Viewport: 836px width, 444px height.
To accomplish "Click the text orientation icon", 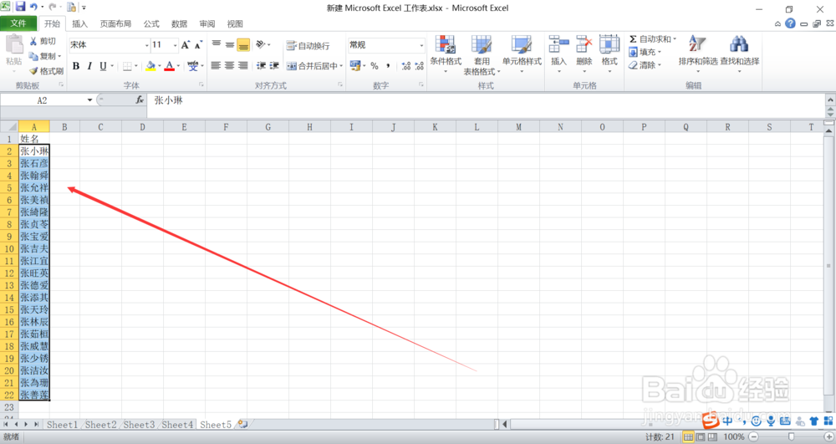I will [260, 45].
